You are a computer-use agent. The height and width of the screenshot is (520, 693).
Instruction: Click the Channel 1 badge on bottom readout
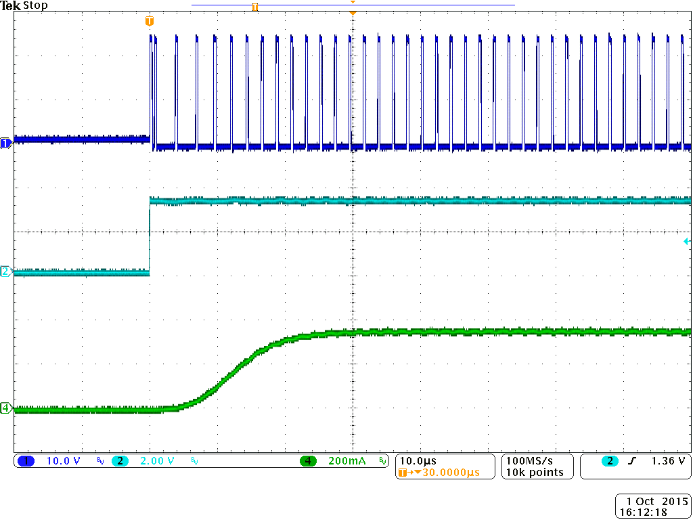coord(25,460)
